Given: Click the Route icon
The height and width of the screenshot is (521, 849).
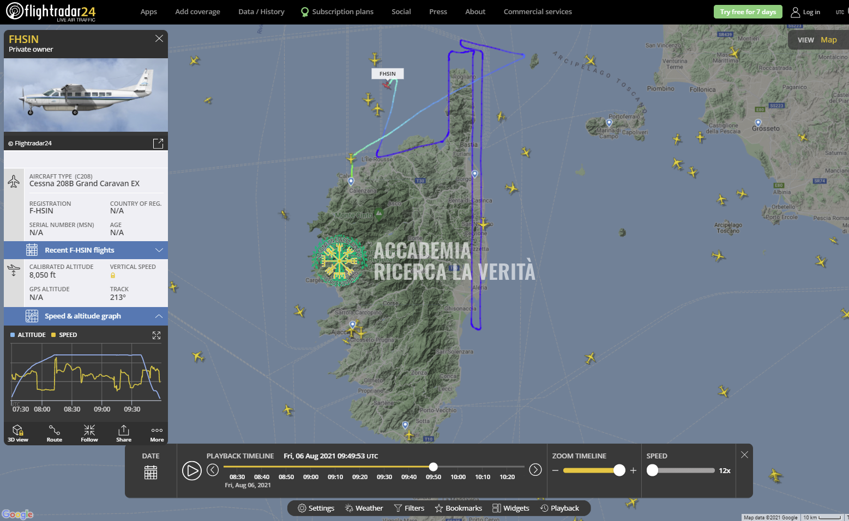Looking at the screenshot, I should tap(55, 433).
